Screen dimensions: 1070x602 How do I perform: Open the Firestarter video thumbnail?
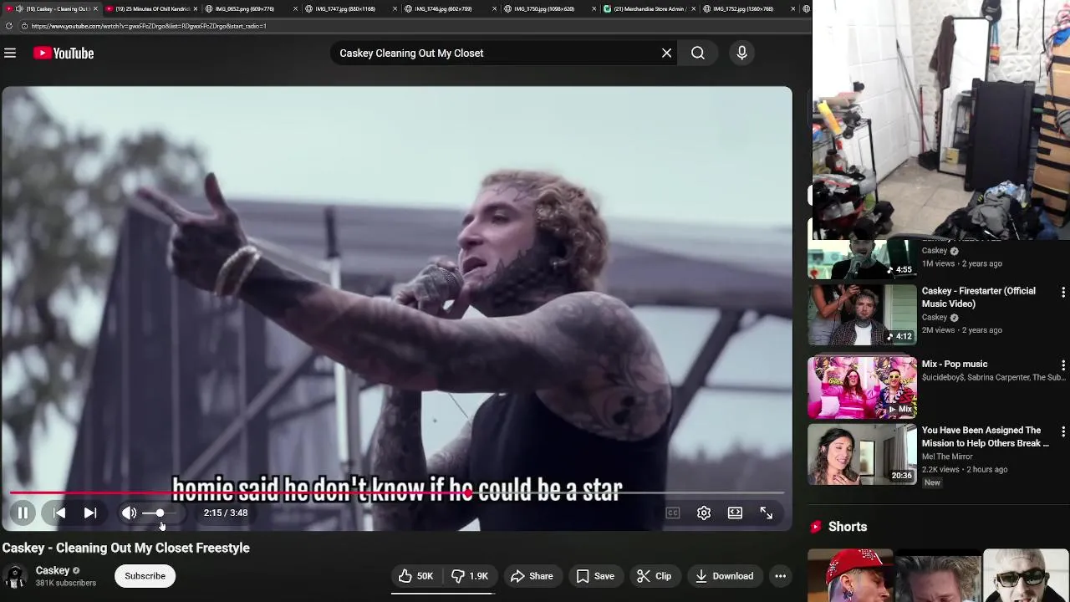[862, 315]
